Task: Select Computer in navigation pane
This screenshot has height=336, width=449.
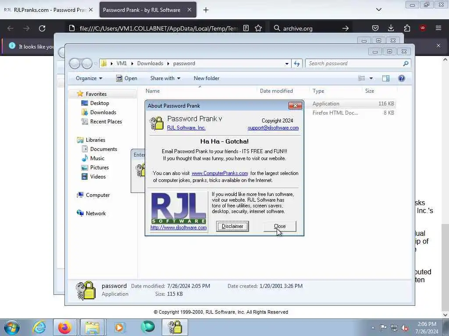Action: (x=98, y=195)
